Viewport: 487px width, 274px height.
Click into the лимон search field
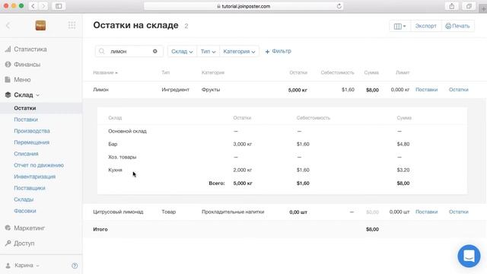point(129,51)
